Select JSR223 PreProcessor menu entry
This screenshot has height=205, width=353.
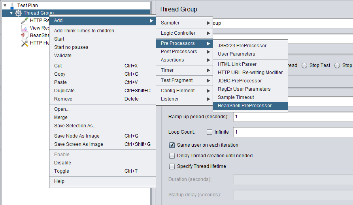(x=242, y=46)
